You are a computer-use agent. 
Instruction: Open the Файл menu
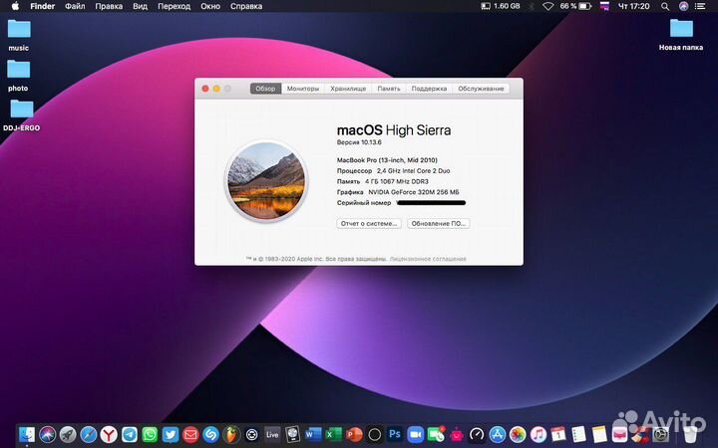[75, 6]
